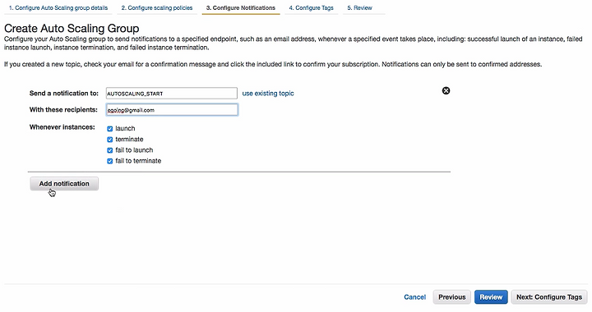Screen dimensions: 592x312
Task: Remove the notification with the X icon
Action: point(446,91)
